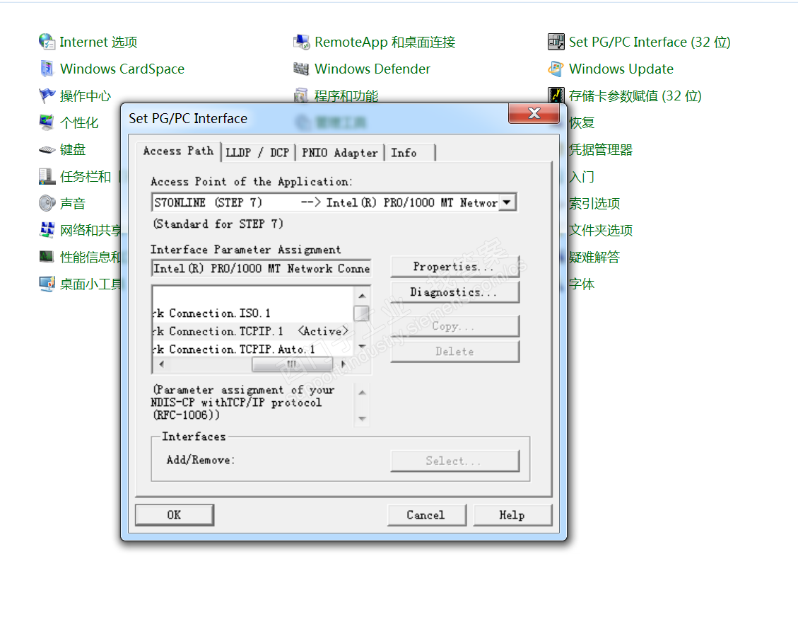Click the Cancel button

coord(426,515)
